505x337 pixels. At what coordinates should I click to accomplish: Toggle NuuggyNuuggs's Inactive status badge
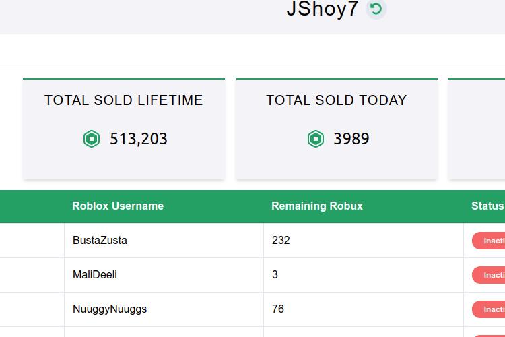489,309
